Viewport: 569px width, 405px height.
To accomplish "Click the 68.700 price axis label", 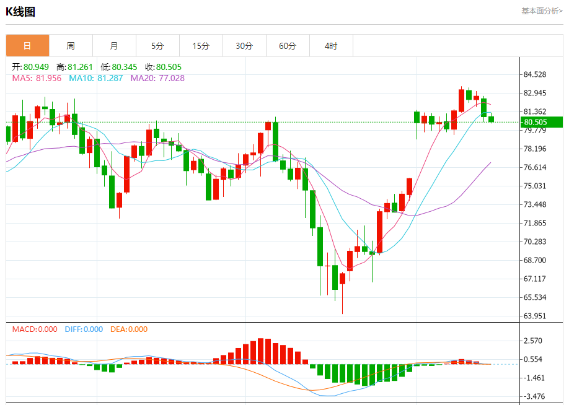I will [534, 260].
